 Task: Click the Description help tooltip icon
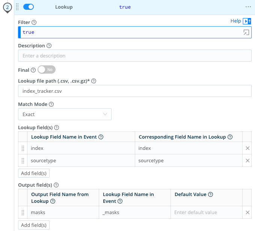(49, 46)
